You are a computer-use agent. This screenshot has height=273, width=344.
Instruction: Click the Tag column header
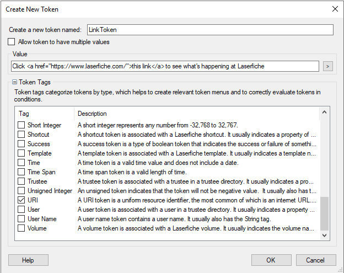tap(45, 114)
